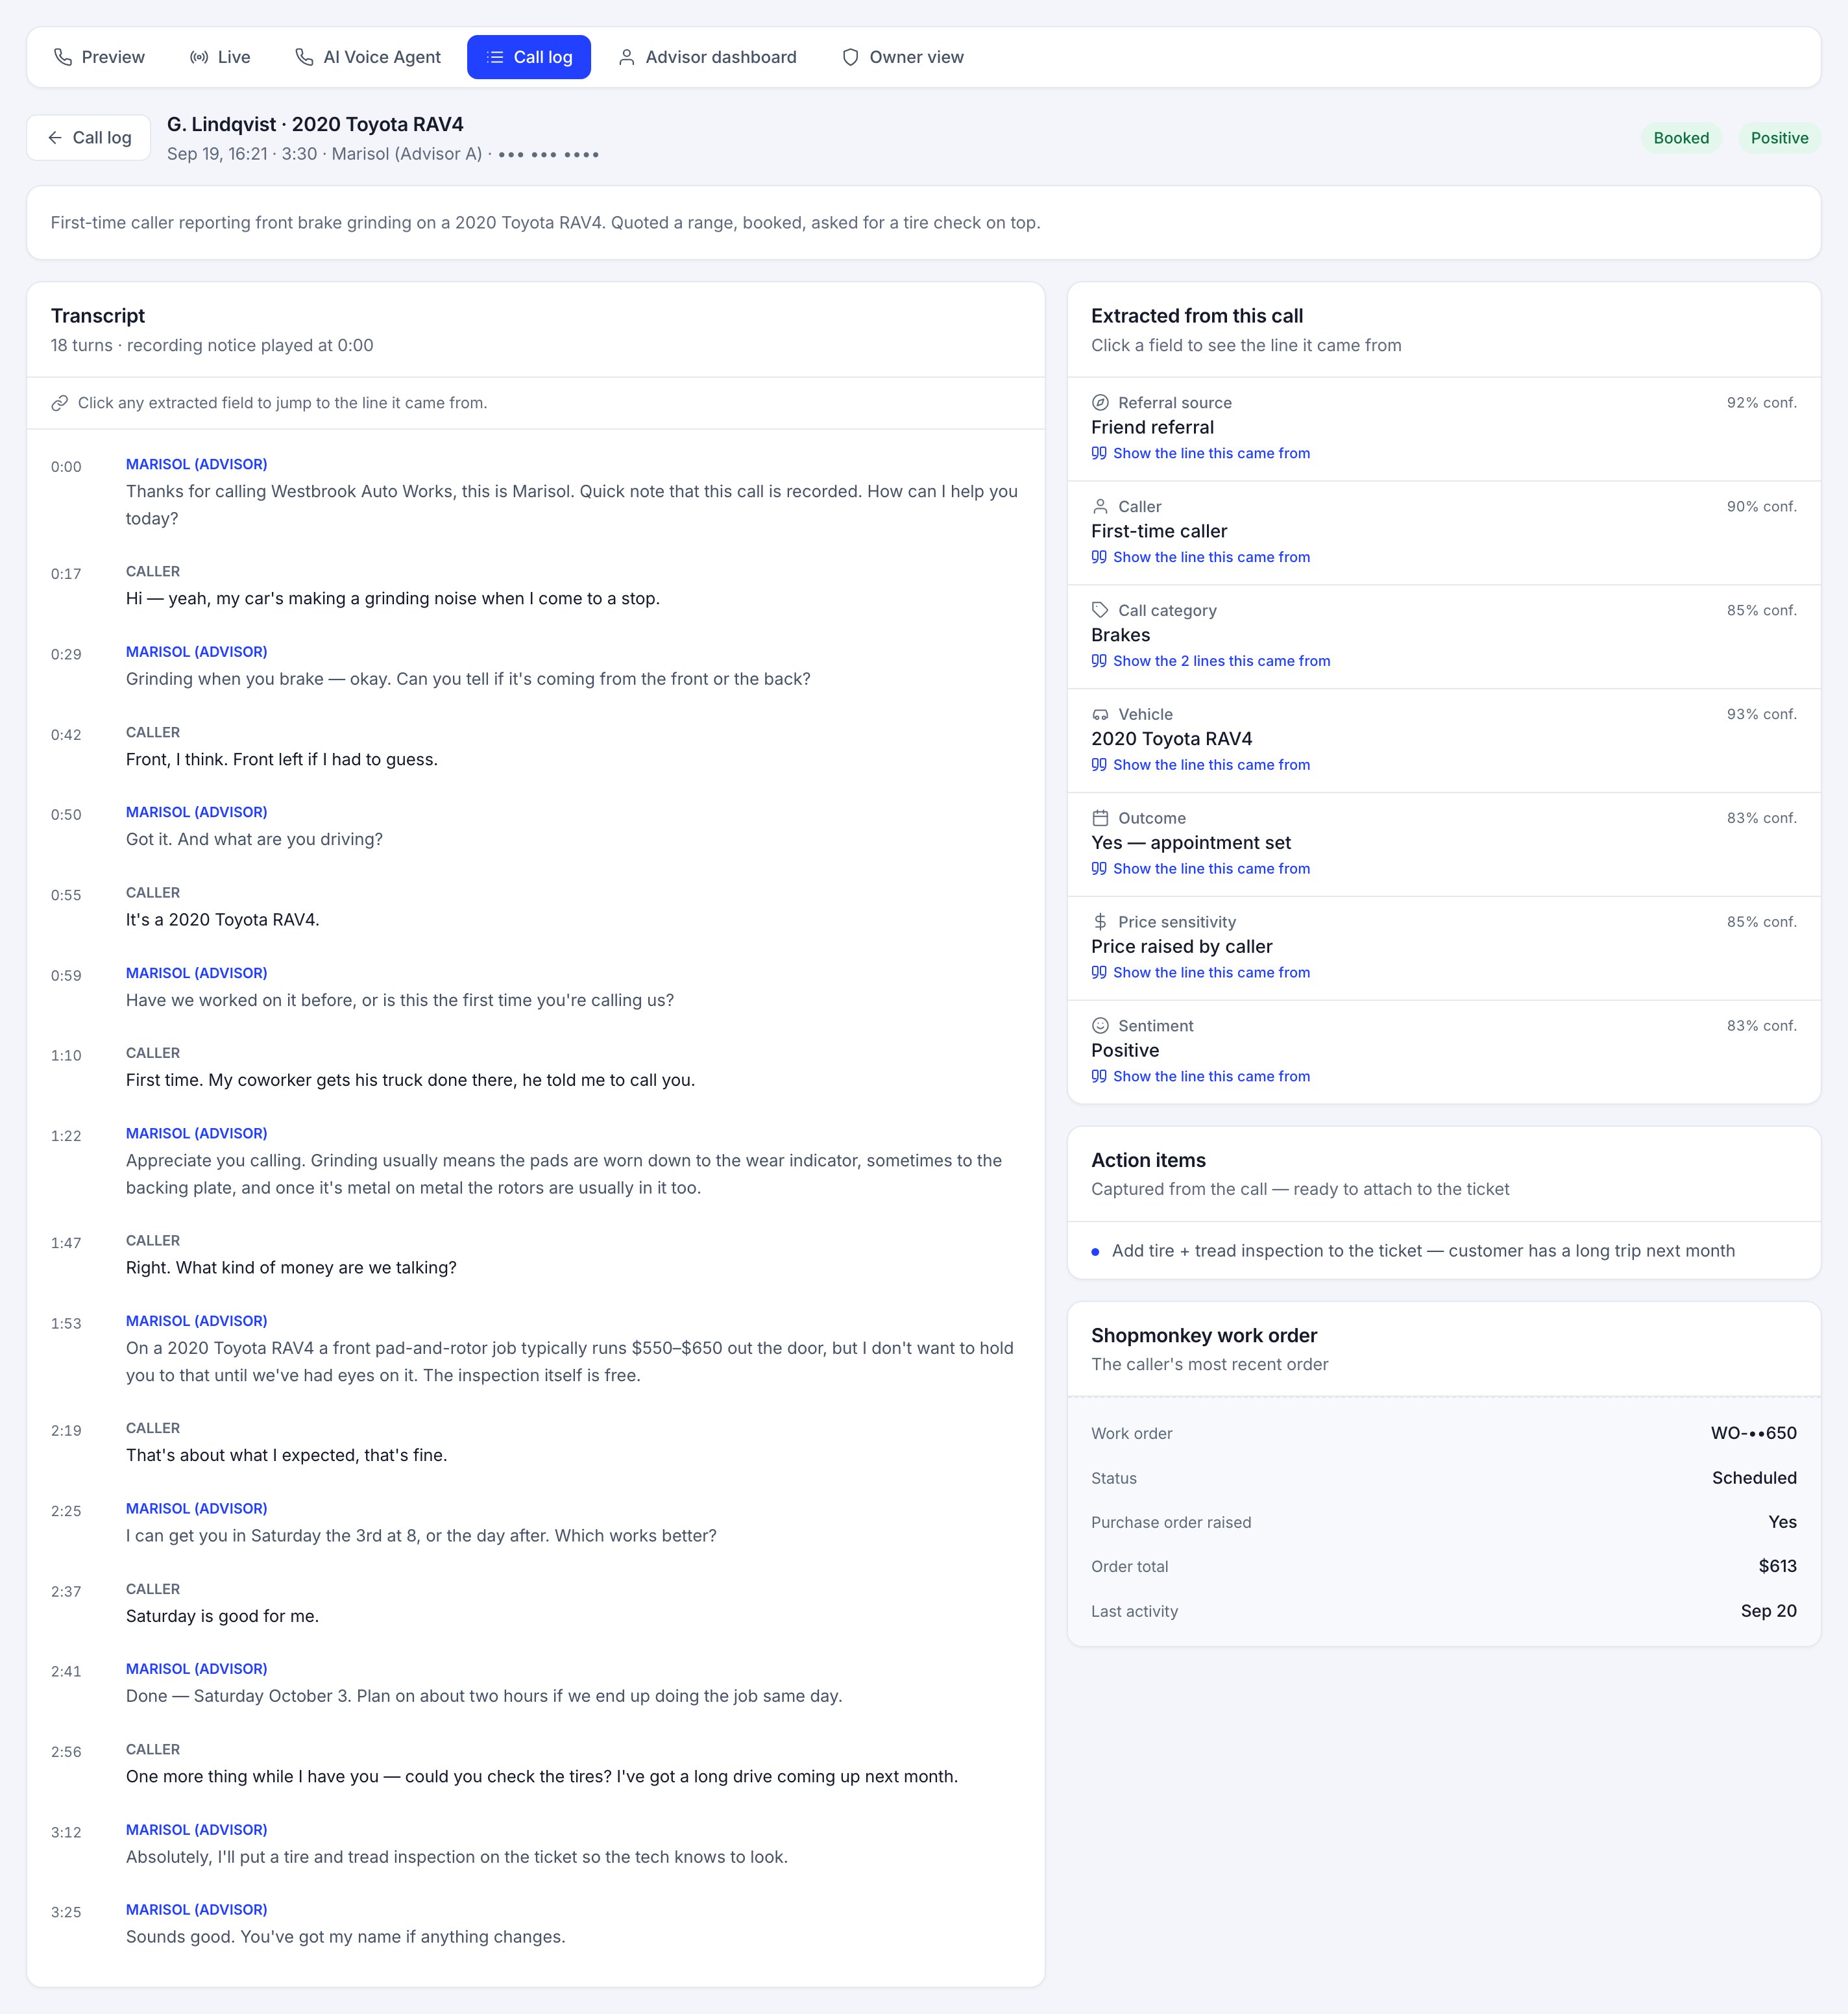This screenshot has width=1848, height=2014.
Task: Show the line for Price sensitivity
Action: point(1201,973)
